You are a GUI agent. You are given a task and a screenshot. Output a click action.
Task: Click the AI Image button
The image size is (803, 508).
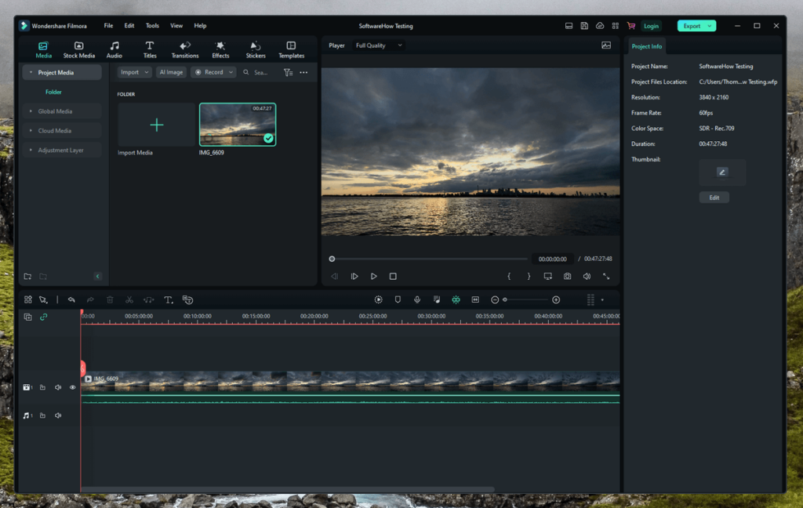click(171, 72)
